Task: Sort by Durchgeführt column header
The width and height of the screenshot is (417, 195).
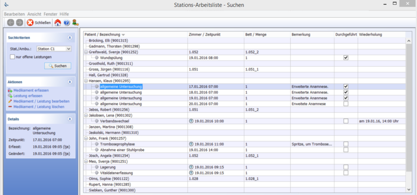Action: pyautogui.click(x=346, y=35)
